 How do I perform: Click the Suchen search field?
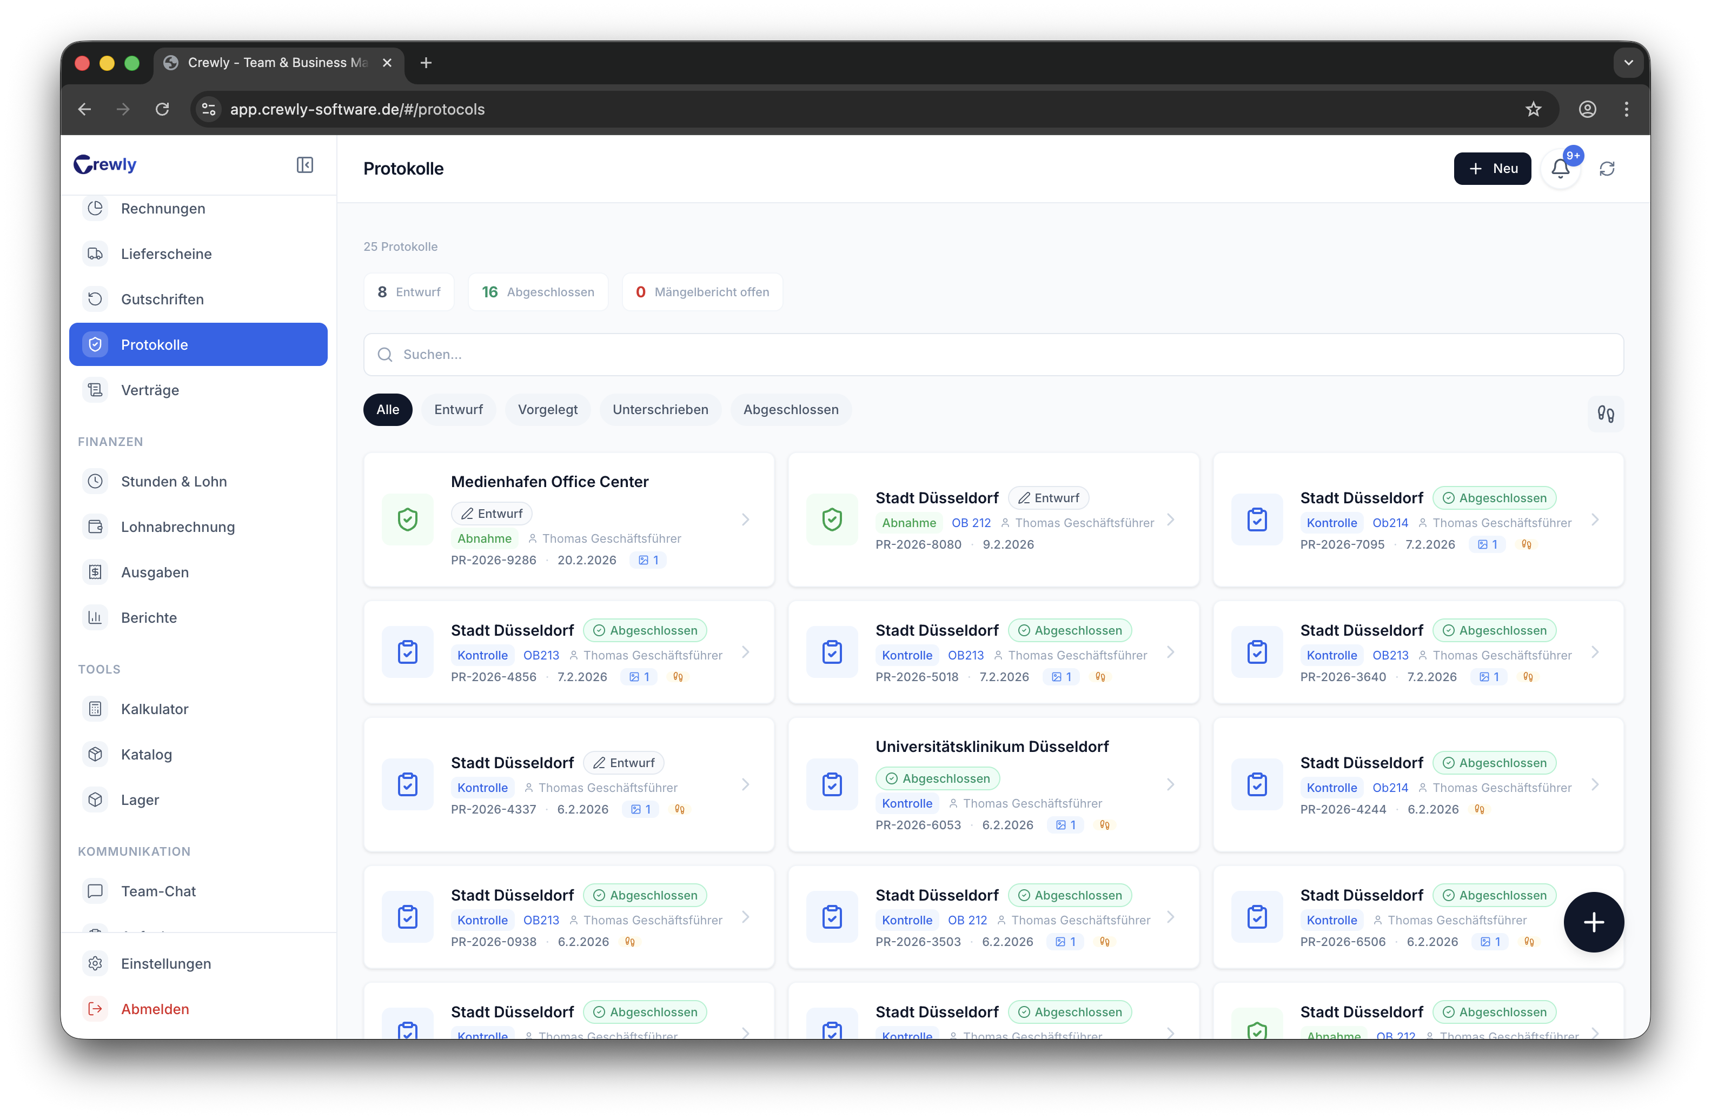pyautogui.click(x=992, y=354)
